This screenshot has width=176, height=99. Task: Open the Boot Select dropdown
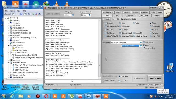tap(141, 42)
